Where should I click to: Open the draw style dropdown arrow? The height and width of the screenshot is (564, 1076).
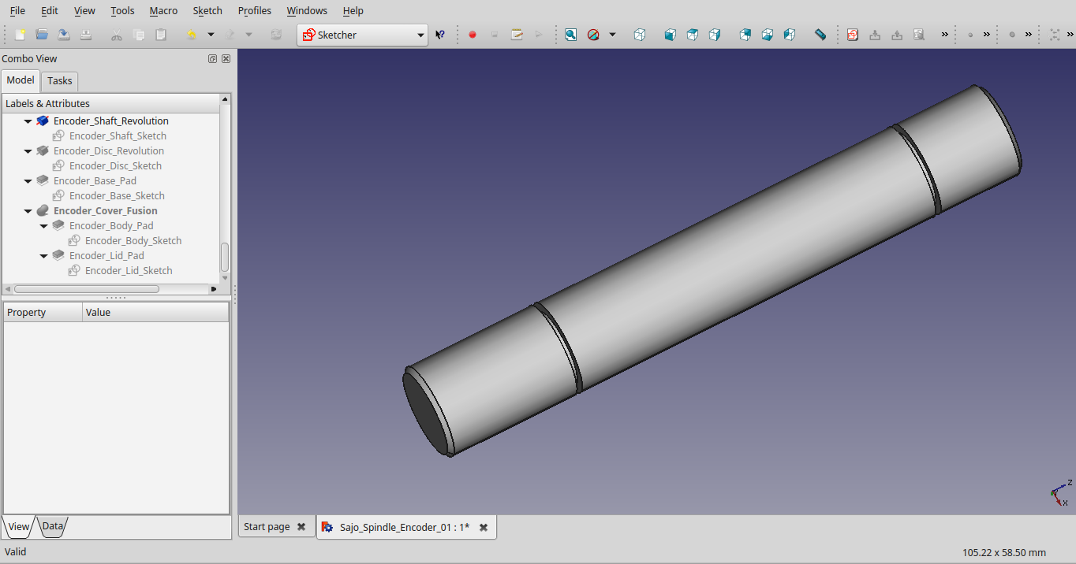[612, 35]
